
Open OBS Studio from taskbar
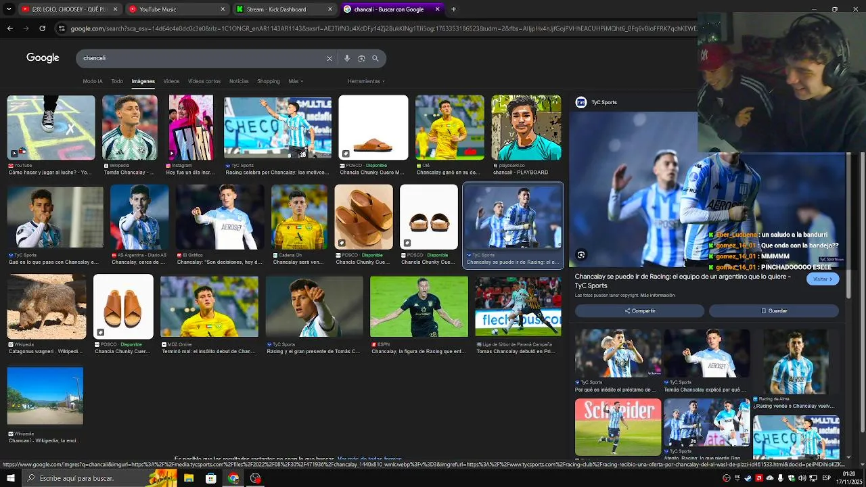[x=255, y=478]
